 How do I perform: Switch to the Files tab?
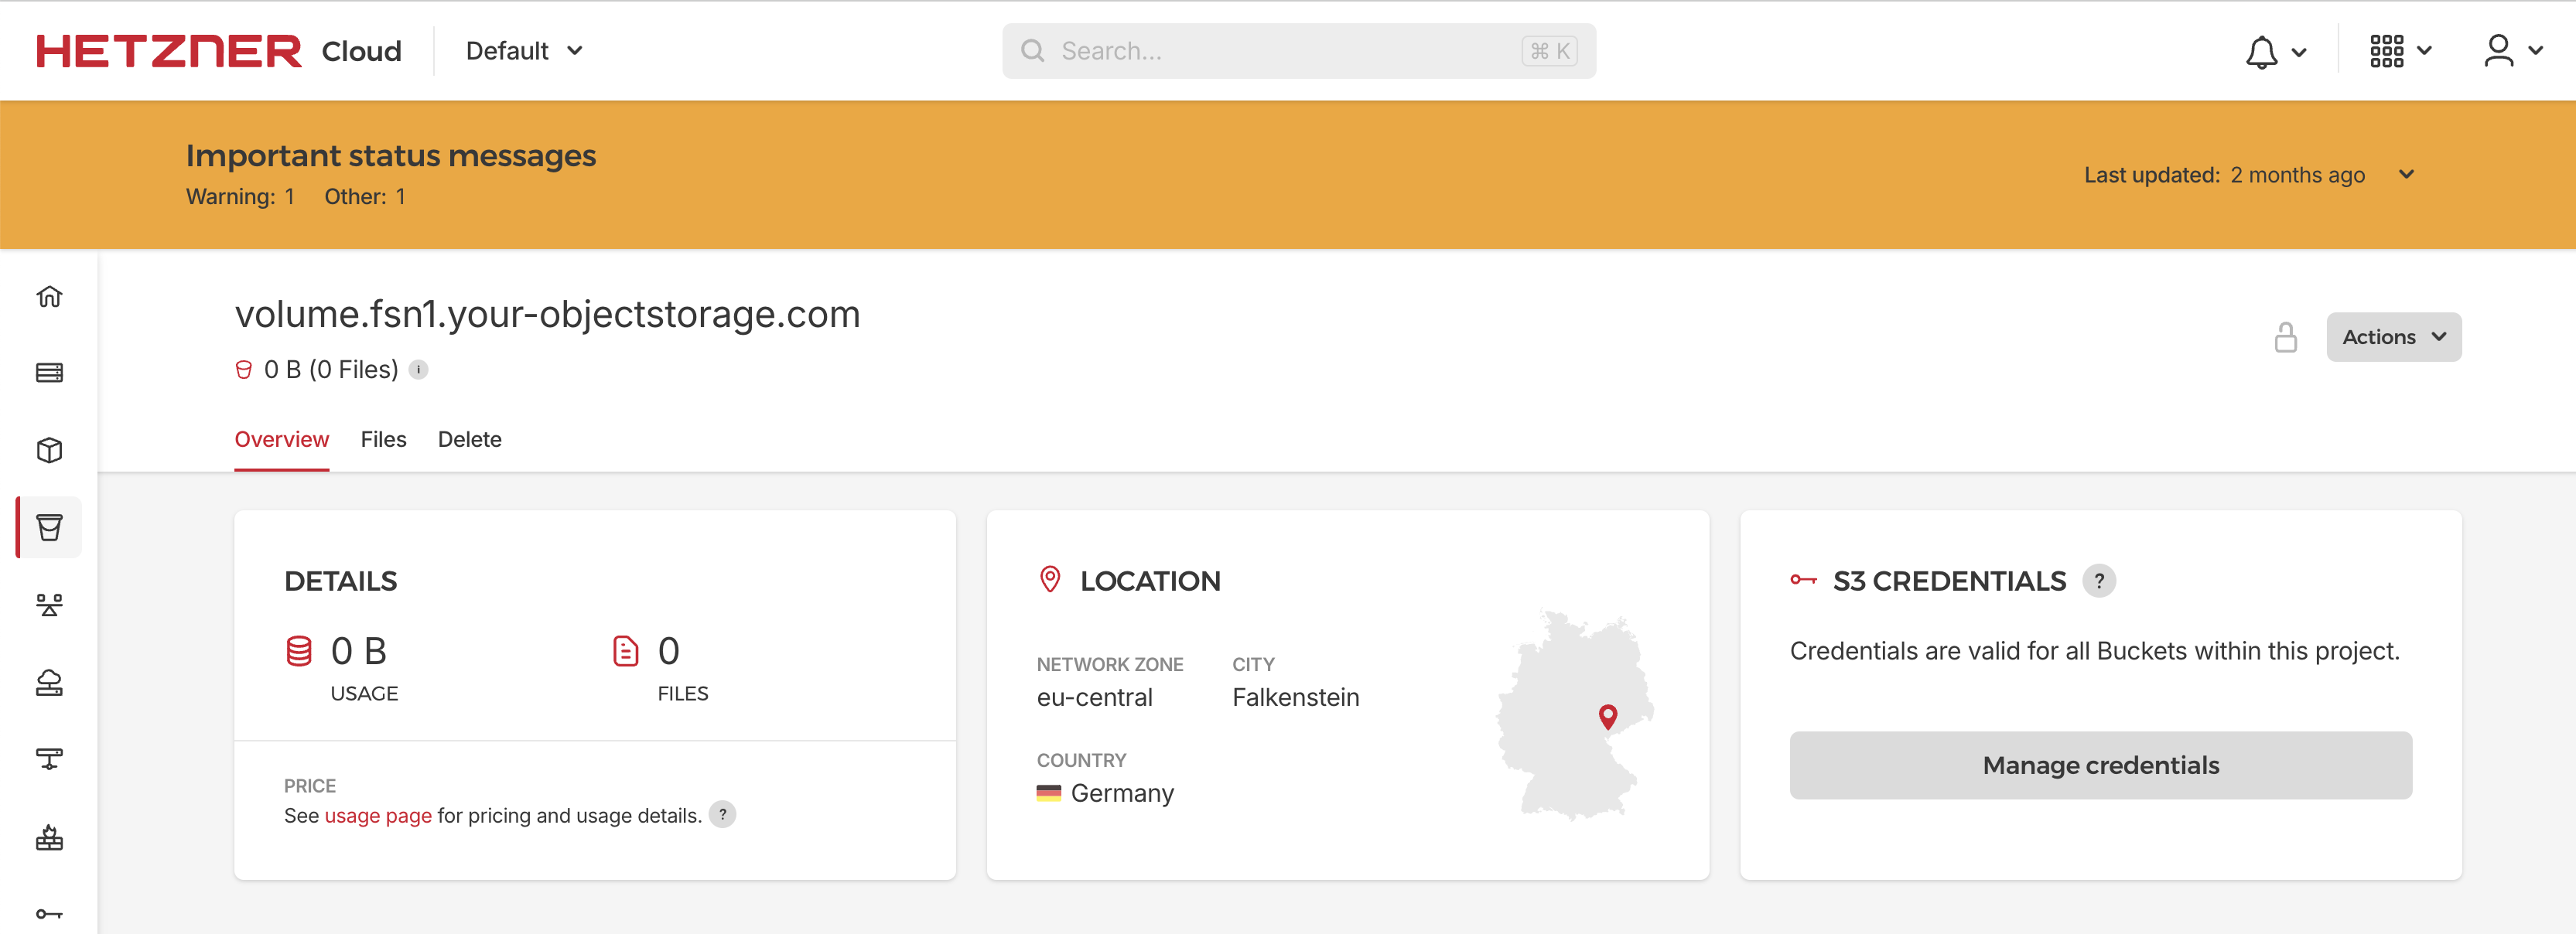click(383, 439)
